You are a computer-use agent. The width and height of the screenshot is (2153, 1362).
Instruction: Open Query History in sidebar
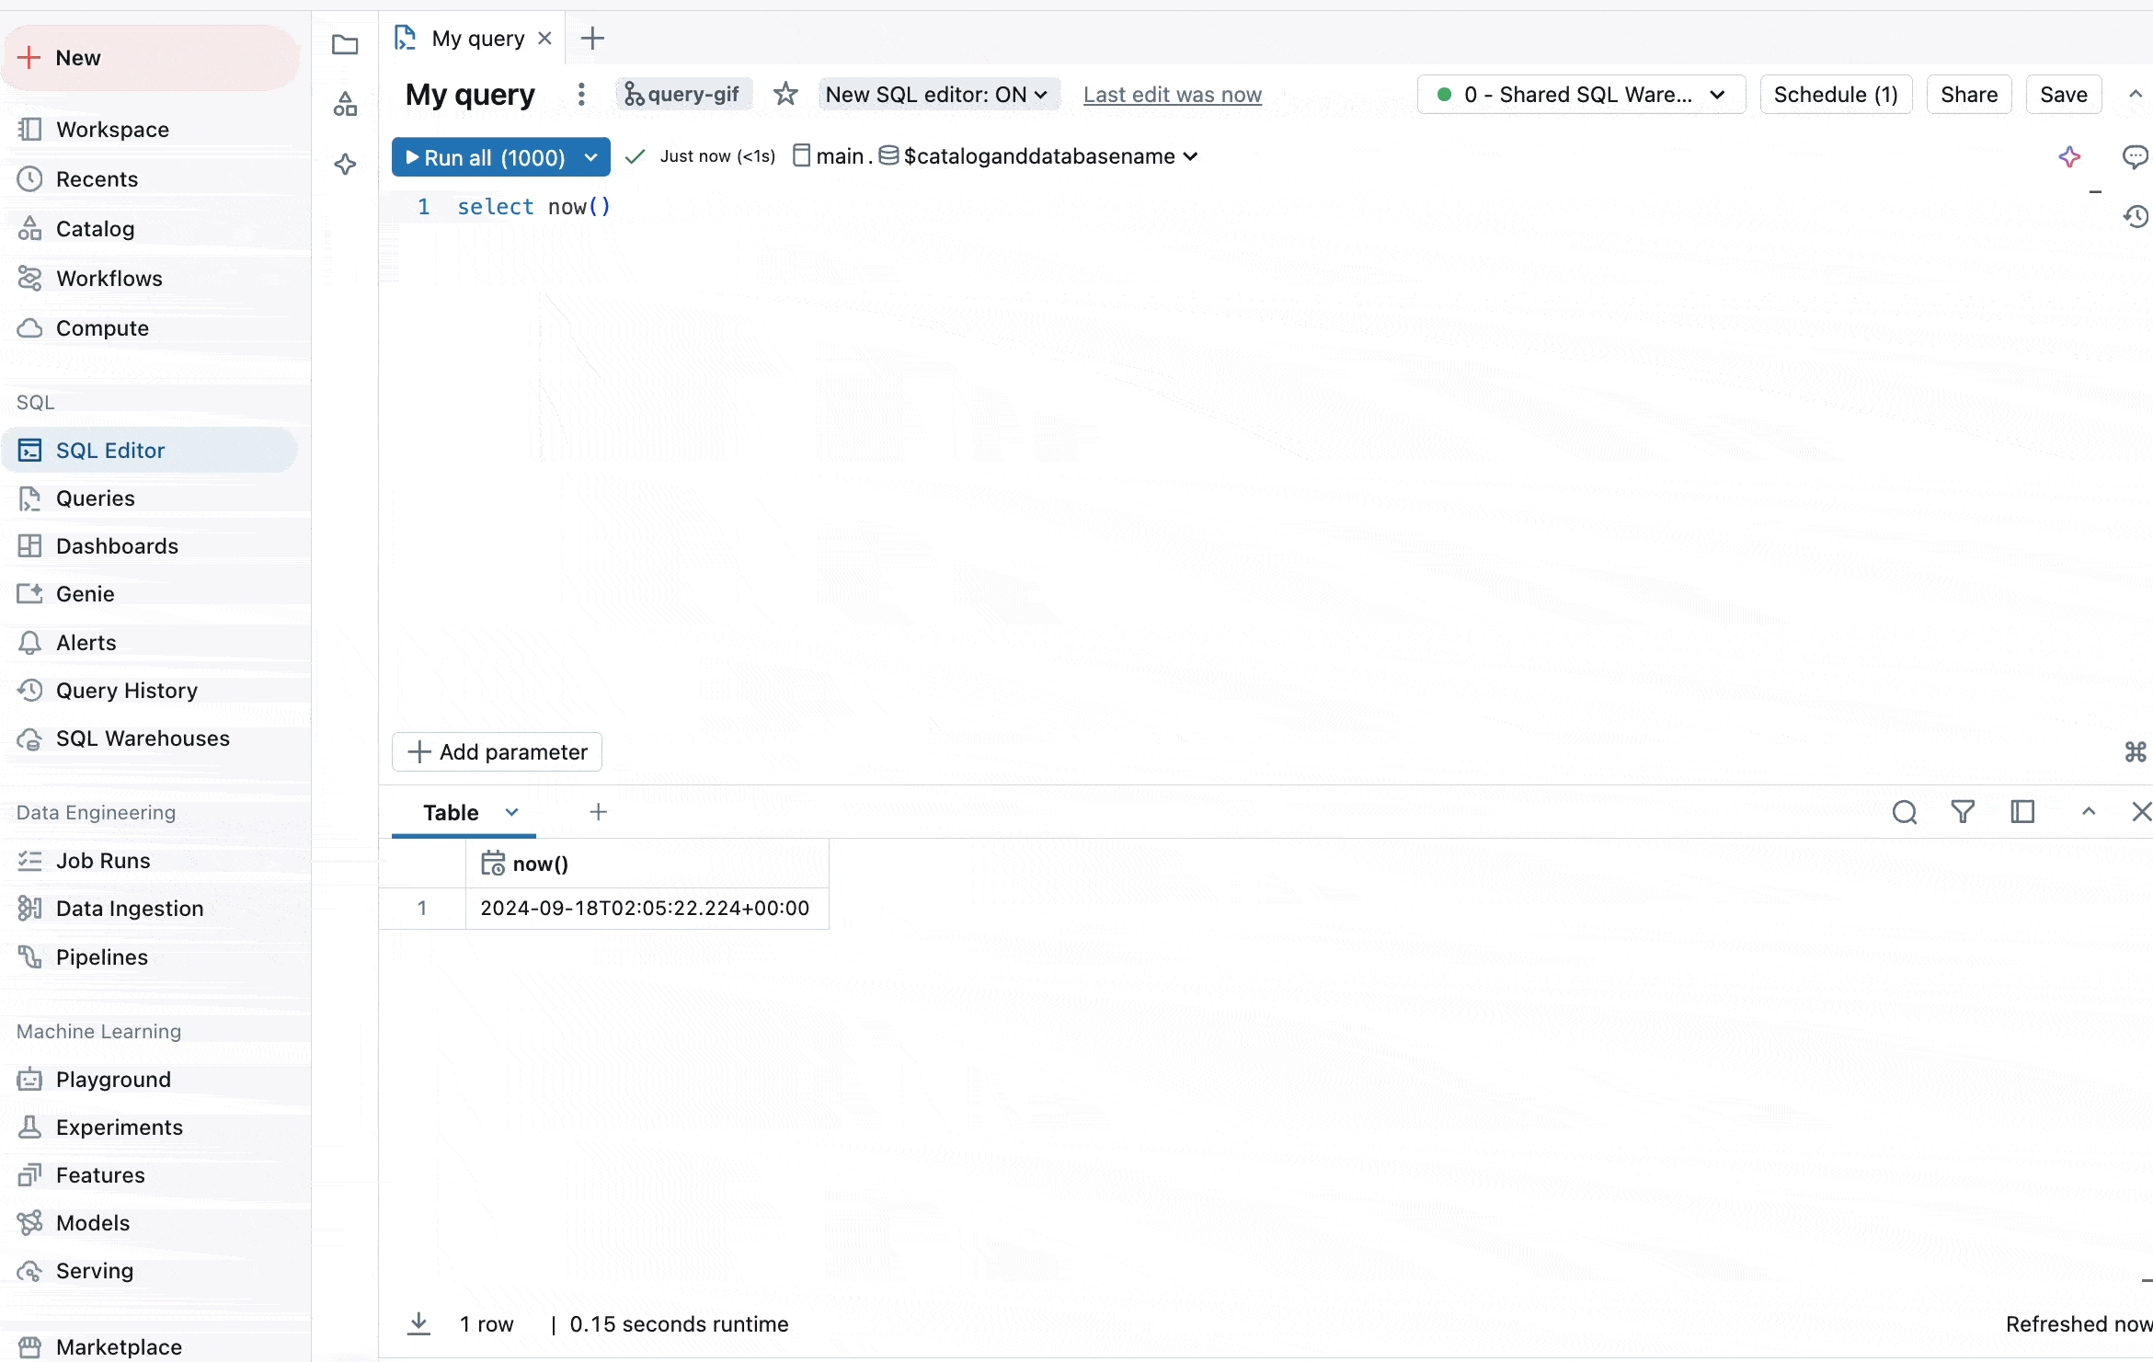point(126,691)
